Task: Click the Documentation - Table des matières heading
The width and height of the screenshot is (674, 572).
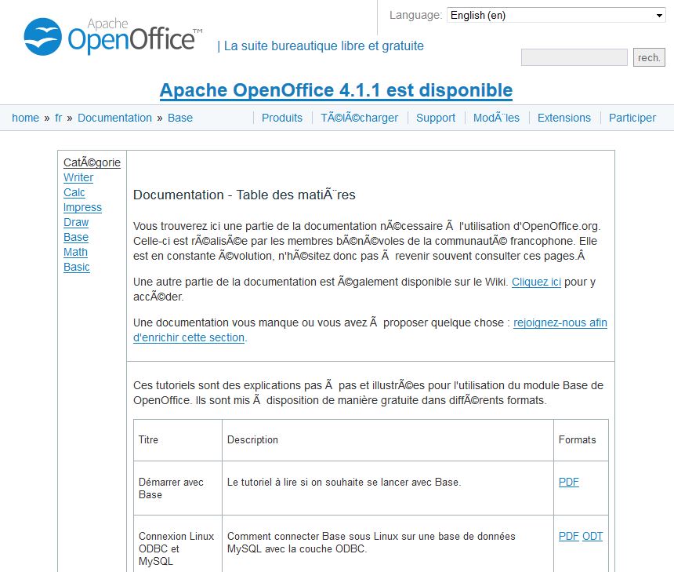Action: click(x=245, y=195)
